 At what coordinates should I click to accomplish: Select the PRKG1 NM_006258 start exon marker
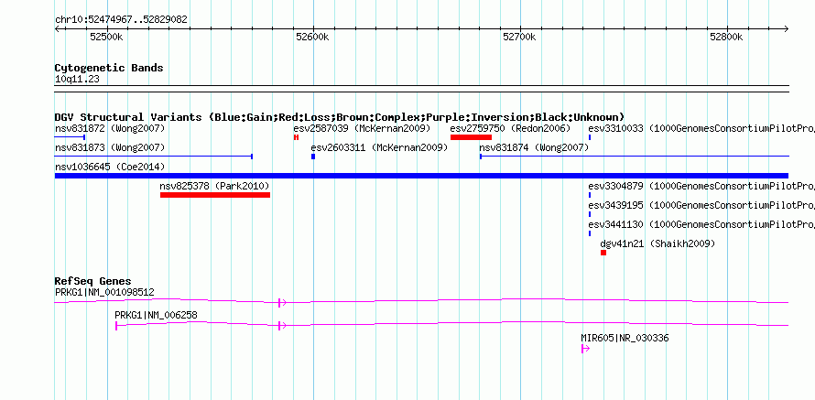[x=116, y=326]
